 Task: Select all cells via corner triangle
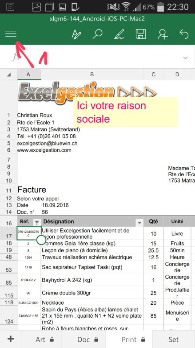pos(9,75)
